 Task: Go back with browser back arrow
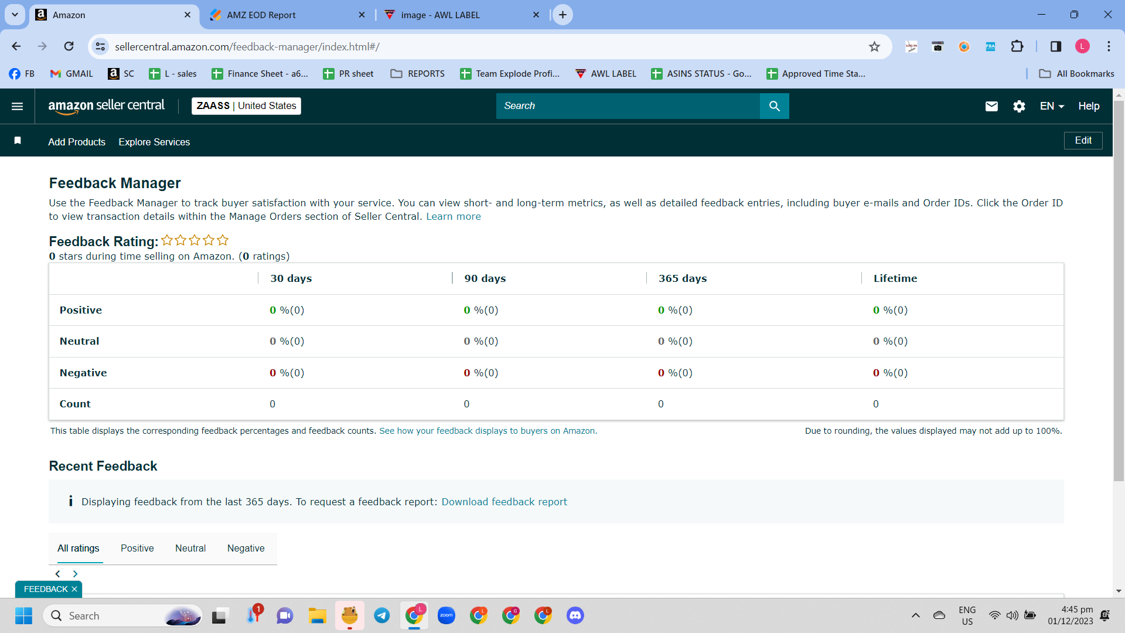coord(16,46)
